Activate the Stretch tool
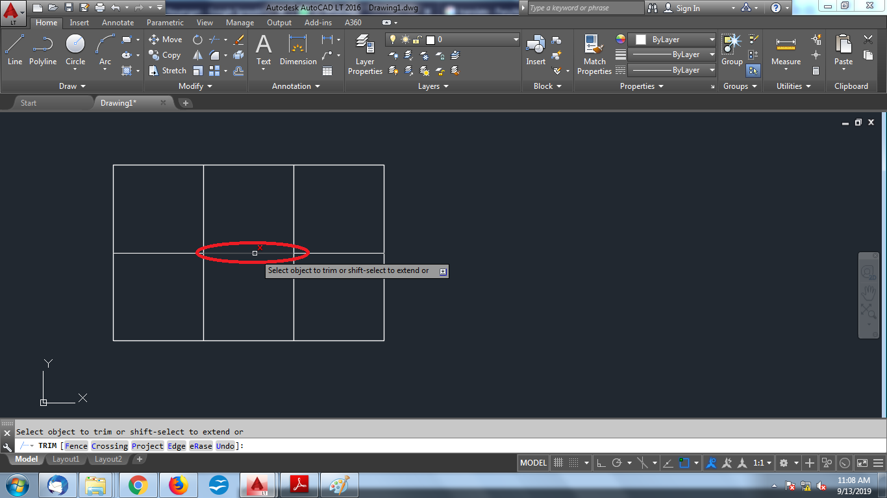 (168, 70)
